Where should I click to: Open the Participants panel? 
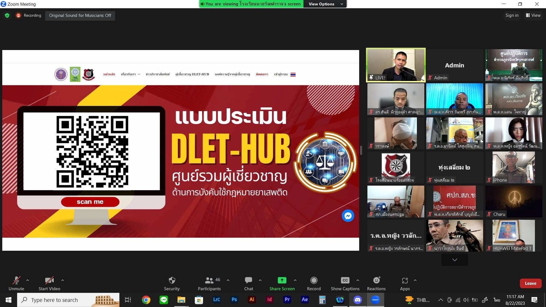tap(209, 281)
